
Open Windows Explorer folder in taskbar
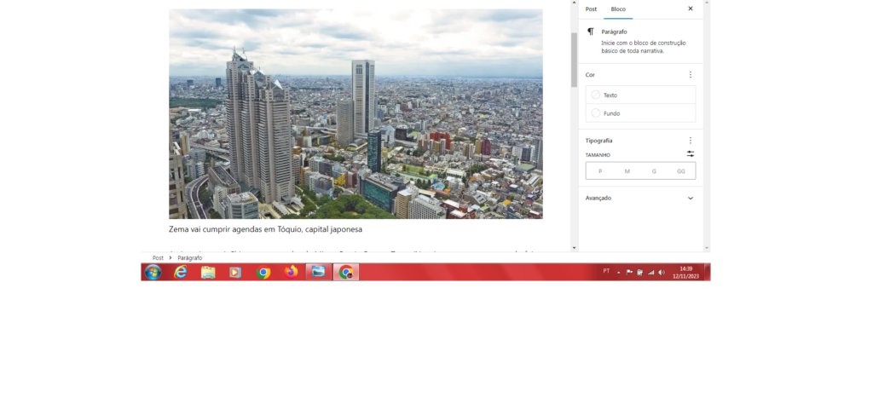tap(208, 272)
